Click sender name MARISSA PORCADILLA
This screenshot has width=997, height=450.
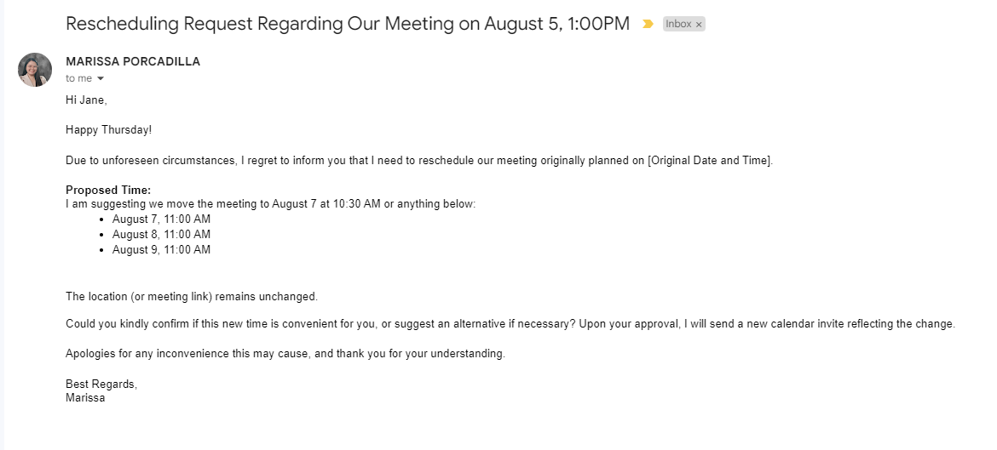(133, 62)
